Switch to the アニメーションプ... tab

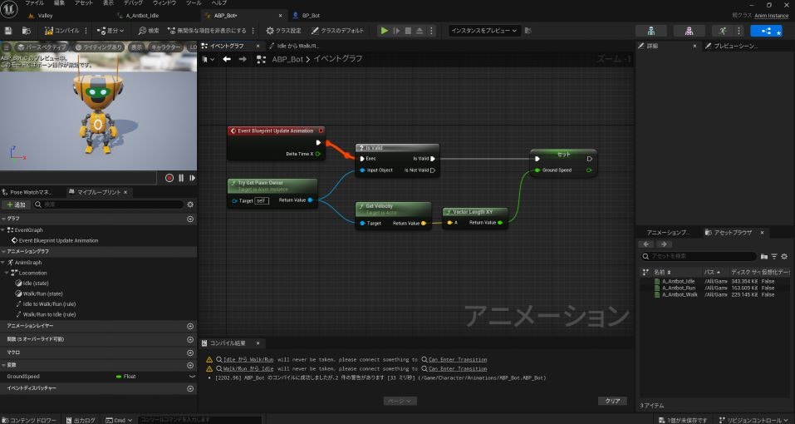point(668,232)
